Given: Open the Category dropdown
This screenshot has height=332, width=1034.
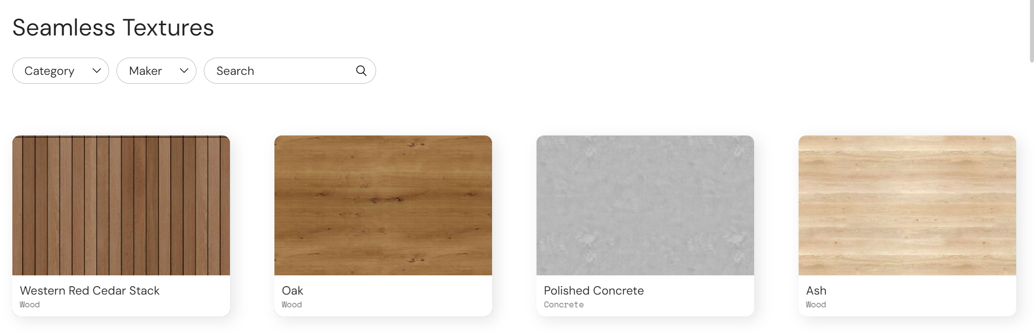Looking at the screenshot, I should pos(61,71).
